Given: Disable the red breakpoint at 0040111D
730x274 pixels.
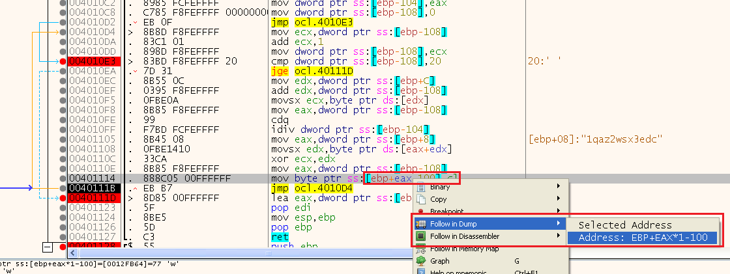Looking at the screenshot, I should point(63,198).
